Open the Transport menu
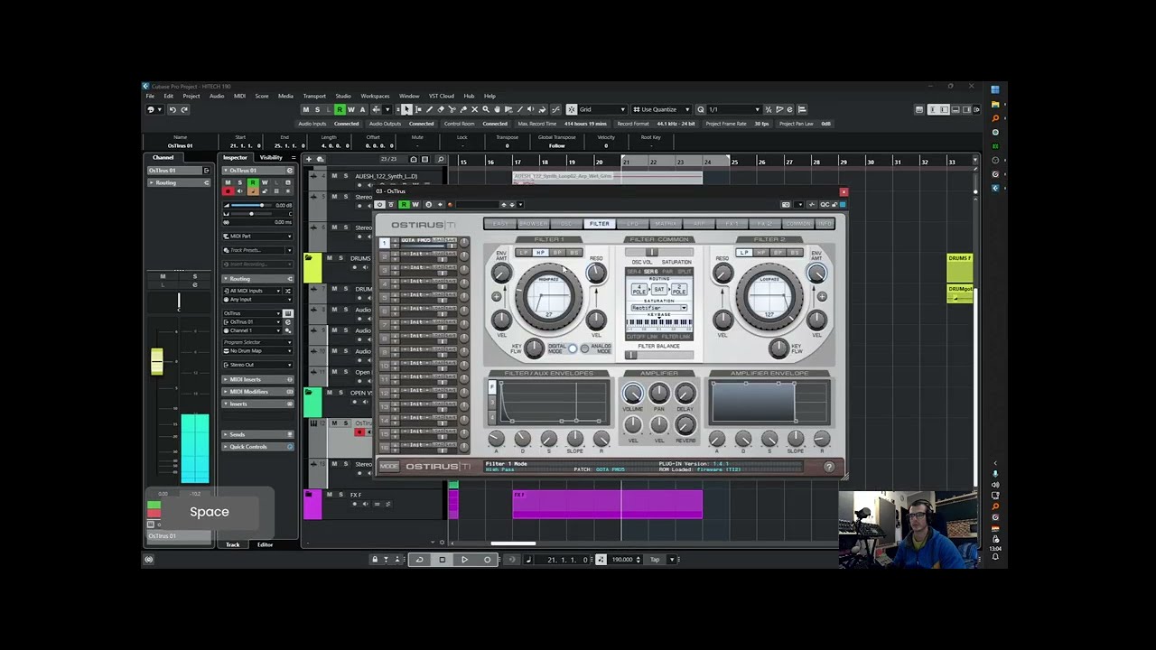The width and height of the screenshot is (1156, 650). [314, 96]
